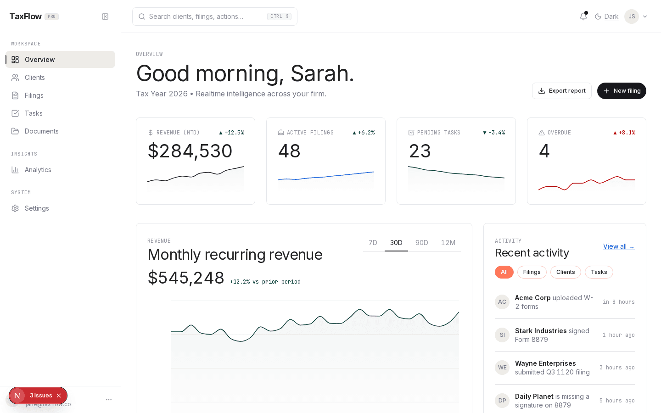Filter recent activity by Tasks
661x413 pixels.
[x=599, y=272]
